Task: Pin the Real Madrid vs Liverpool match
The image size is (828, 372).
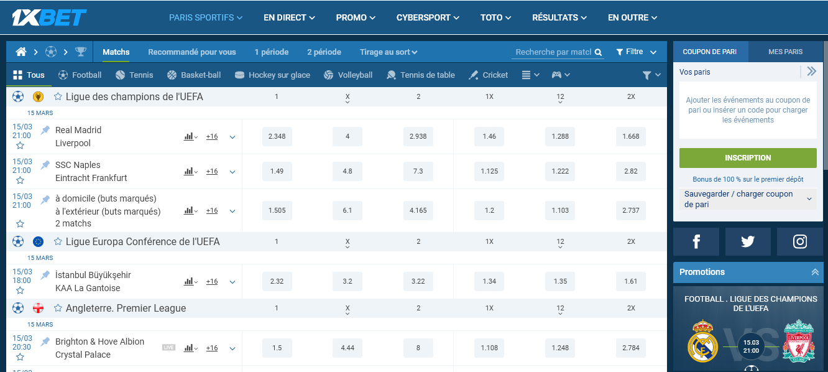Action: (x=45, y=130)
